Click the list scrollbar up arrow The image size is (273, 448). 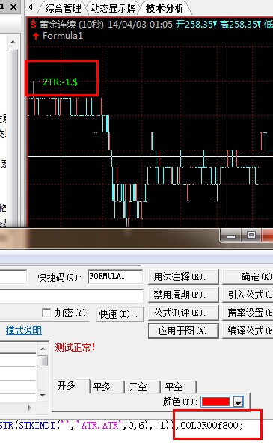click(x=43, y=349)
